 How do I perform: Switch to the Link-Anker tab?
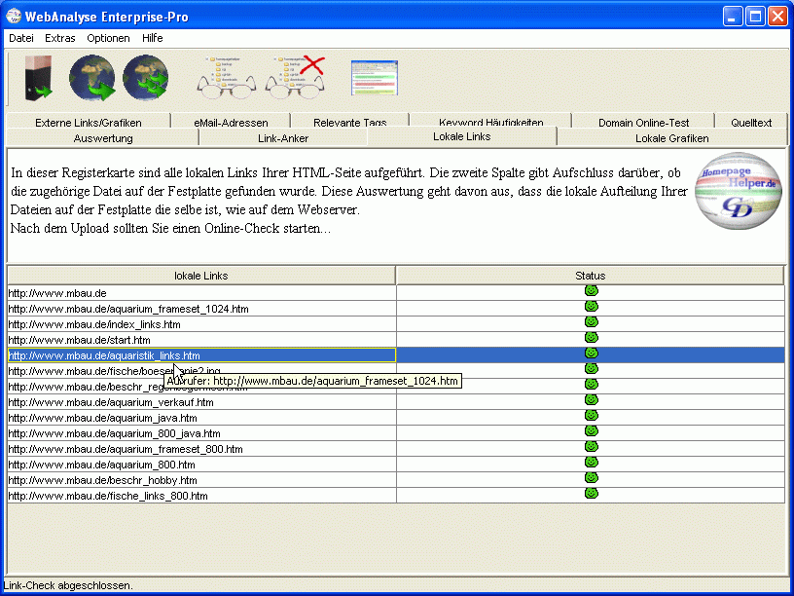pos(283,138)
